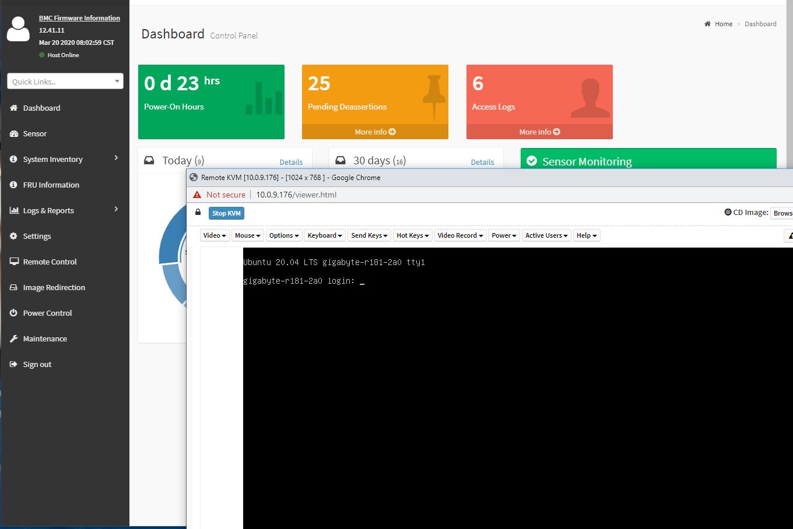Click the Power Control power icon
Viewport: 793px width, 529px height.
[13, 313]
